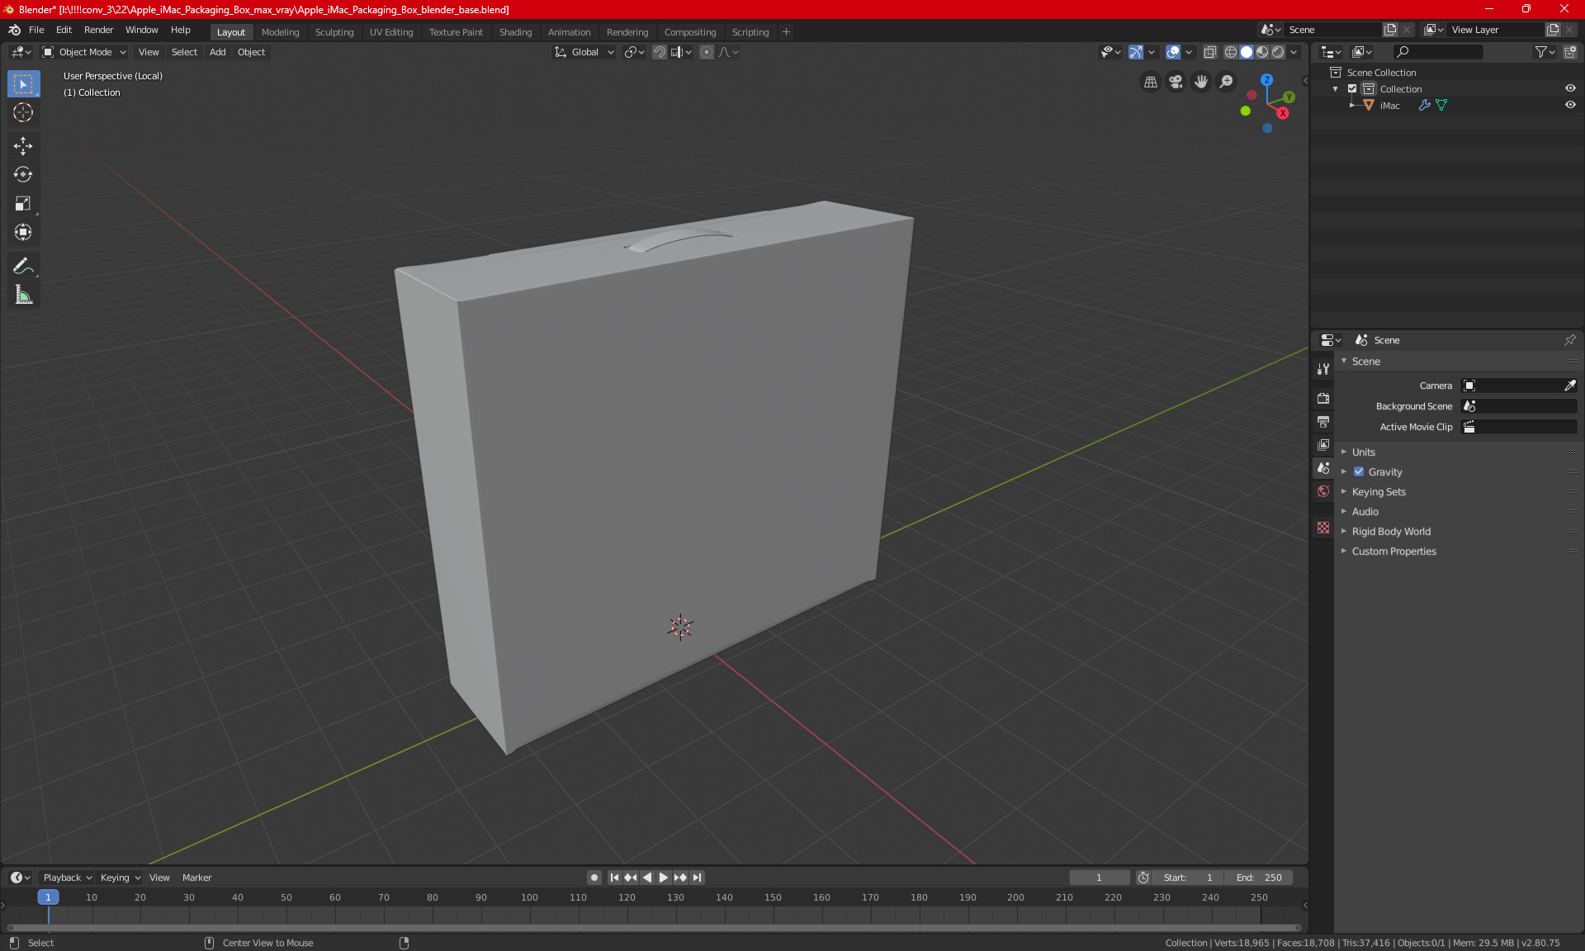Toggle camera view icon in viewport

1176,82
